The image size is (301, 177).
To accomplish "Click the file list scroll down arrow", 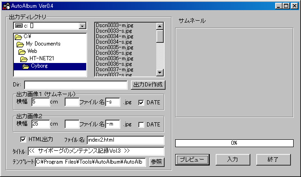I will click(x=159, y=73).
